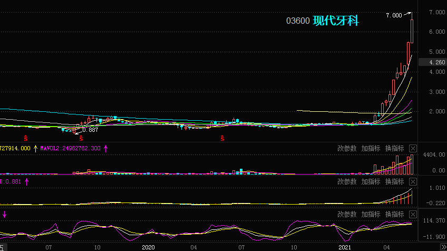Click the 114.370 oscillator axis label

tap(434, 220)
